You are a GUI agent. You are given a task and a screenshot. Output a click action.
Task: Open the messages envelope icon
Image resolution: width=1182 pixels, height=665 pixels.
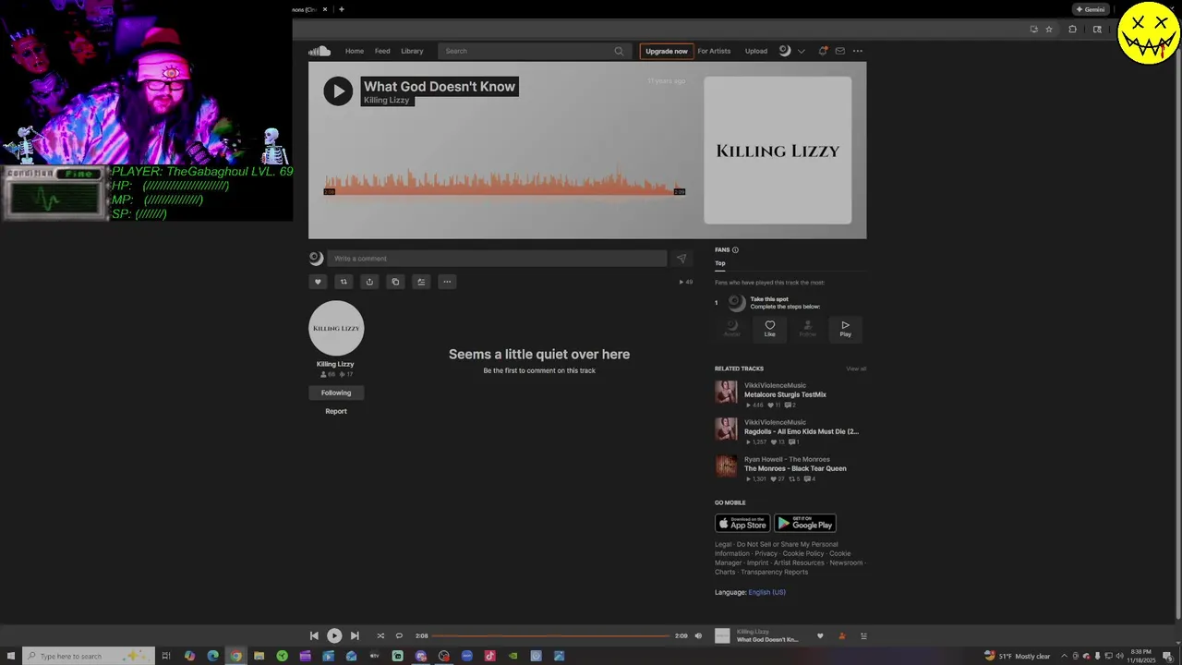(839, 51)
